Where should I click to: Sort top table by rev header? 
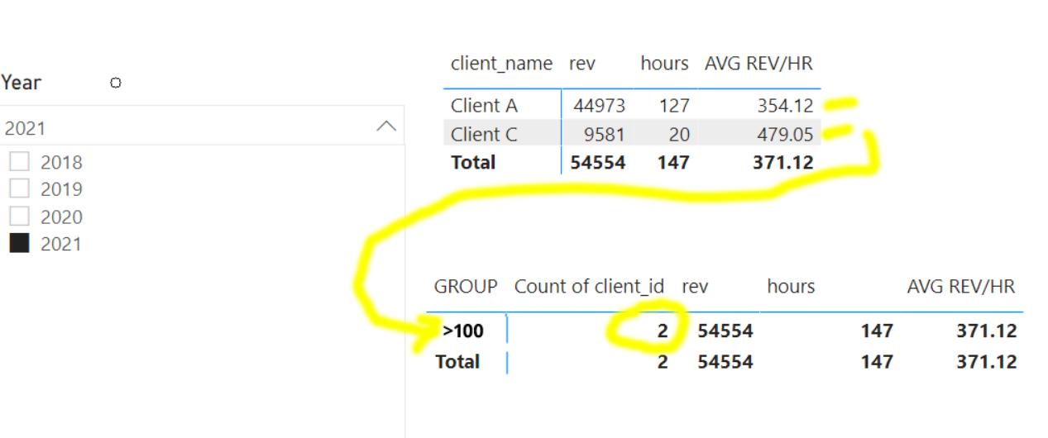point(581,64)
